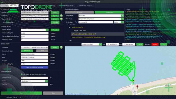Open the Calibration dropdown
Screen dimensions: 176x99
tap(122, 16)
